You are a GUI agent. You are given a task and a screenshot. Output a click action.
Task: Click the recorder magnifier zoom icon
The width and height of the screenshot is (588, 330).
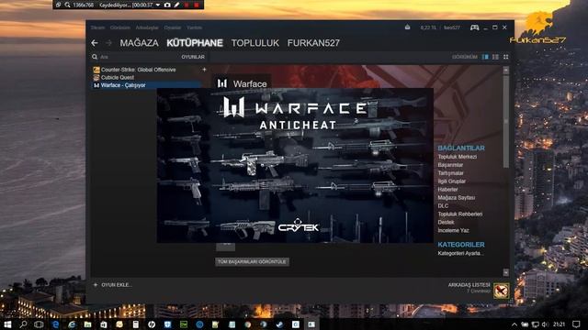(67, 5)
